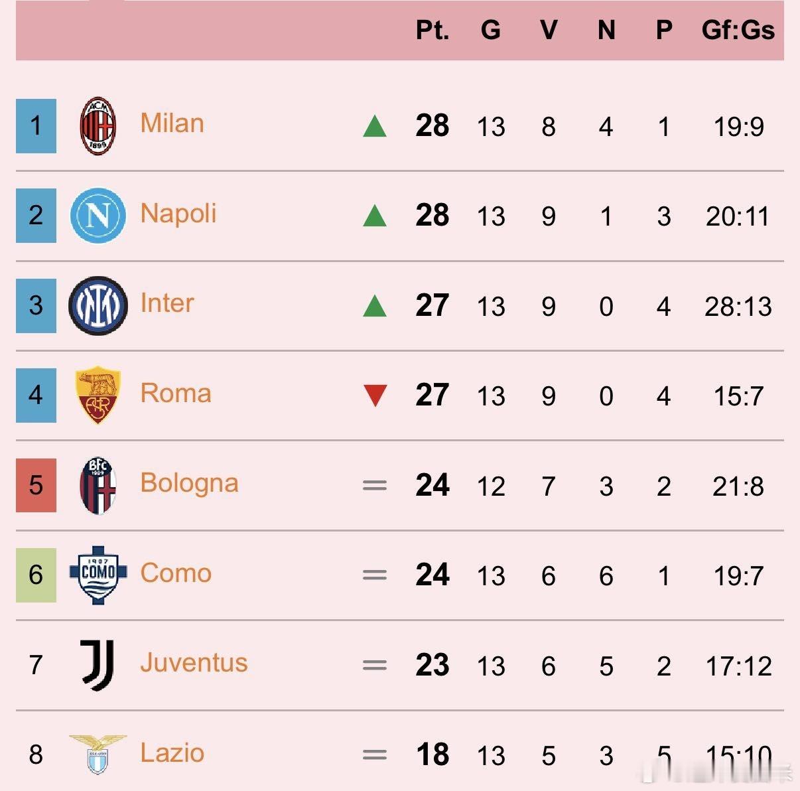Click the Inter club badge

click(98, 306)
